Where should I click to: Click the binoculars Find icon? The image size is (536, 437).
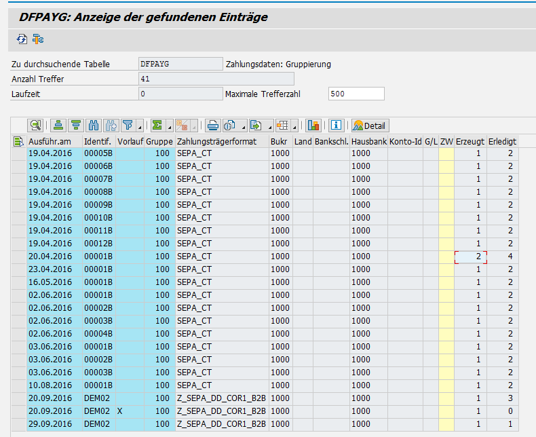click(x=94, y=126)
